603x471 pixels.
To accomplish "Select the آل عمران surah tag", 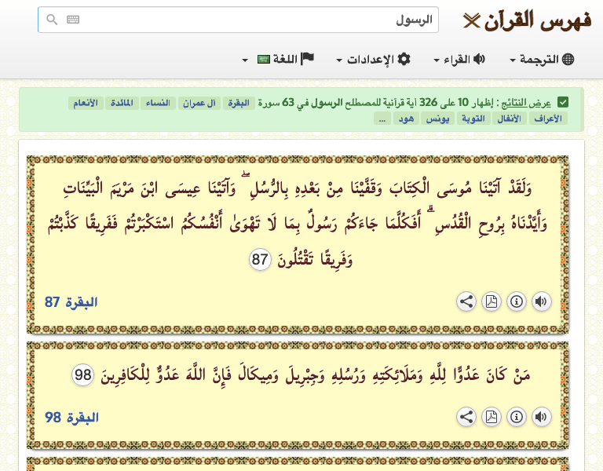I will (200, 103).
